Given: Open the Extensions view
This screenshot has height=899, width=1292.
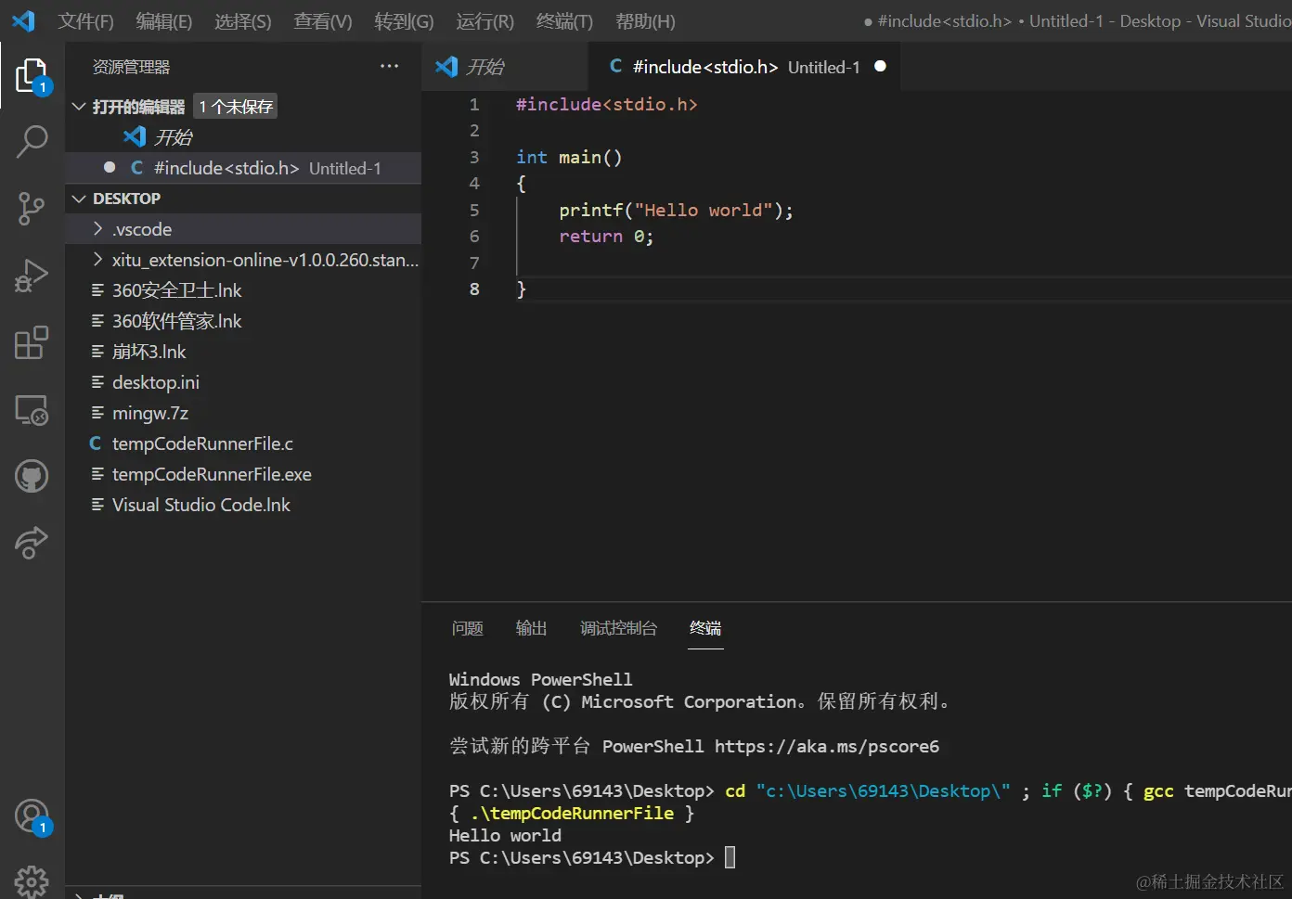Looking at the screenshot, I should pyautogui.click(x=32, y=342).
